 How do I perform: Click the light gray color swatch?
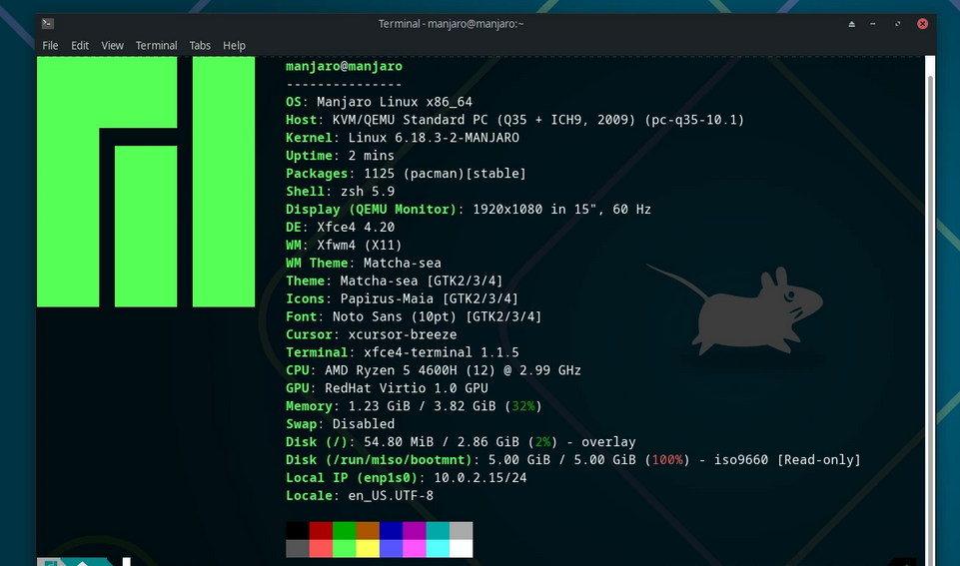point(462,530)
